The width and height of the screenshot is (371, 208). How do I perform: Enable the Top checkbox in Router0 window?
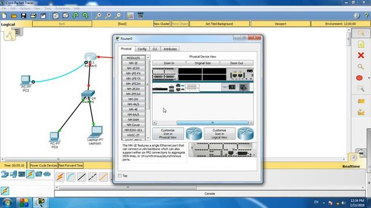pos(120,176)
